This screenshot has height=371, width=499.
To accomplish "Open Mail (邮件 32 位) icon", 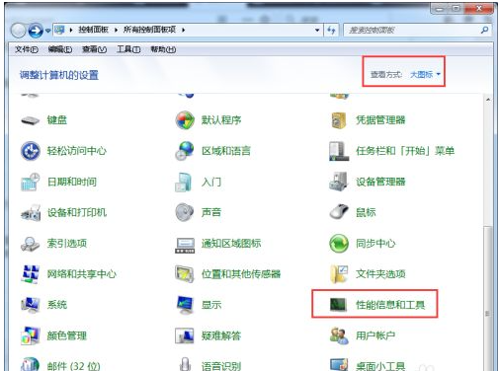I will coord(31,364).
